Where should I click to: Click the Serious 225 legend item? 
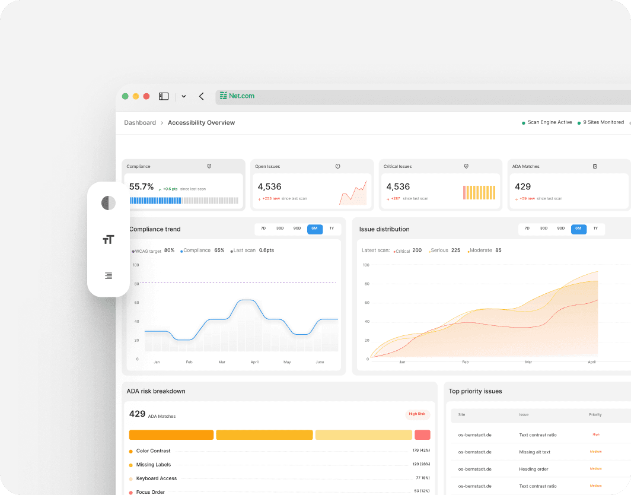(x=445, y=250)
